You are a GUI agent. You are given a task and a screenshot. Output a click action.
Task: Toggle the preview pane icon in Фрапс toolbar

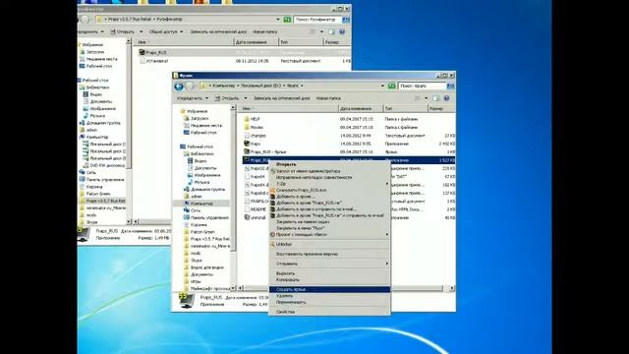pyautogui.click(x=436, y=98)
